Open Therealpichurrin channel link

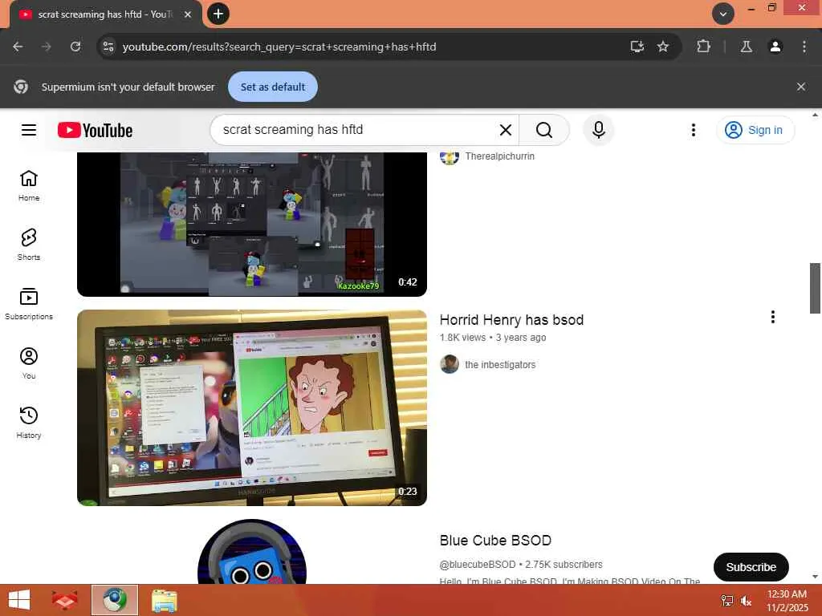click(499, 156)
